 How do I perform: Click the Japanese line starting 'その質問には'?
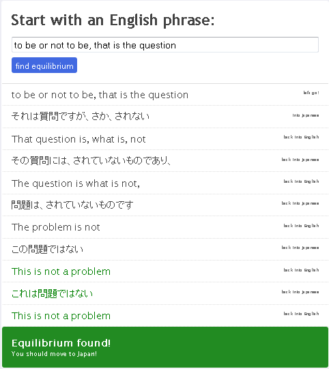point(91,160)
